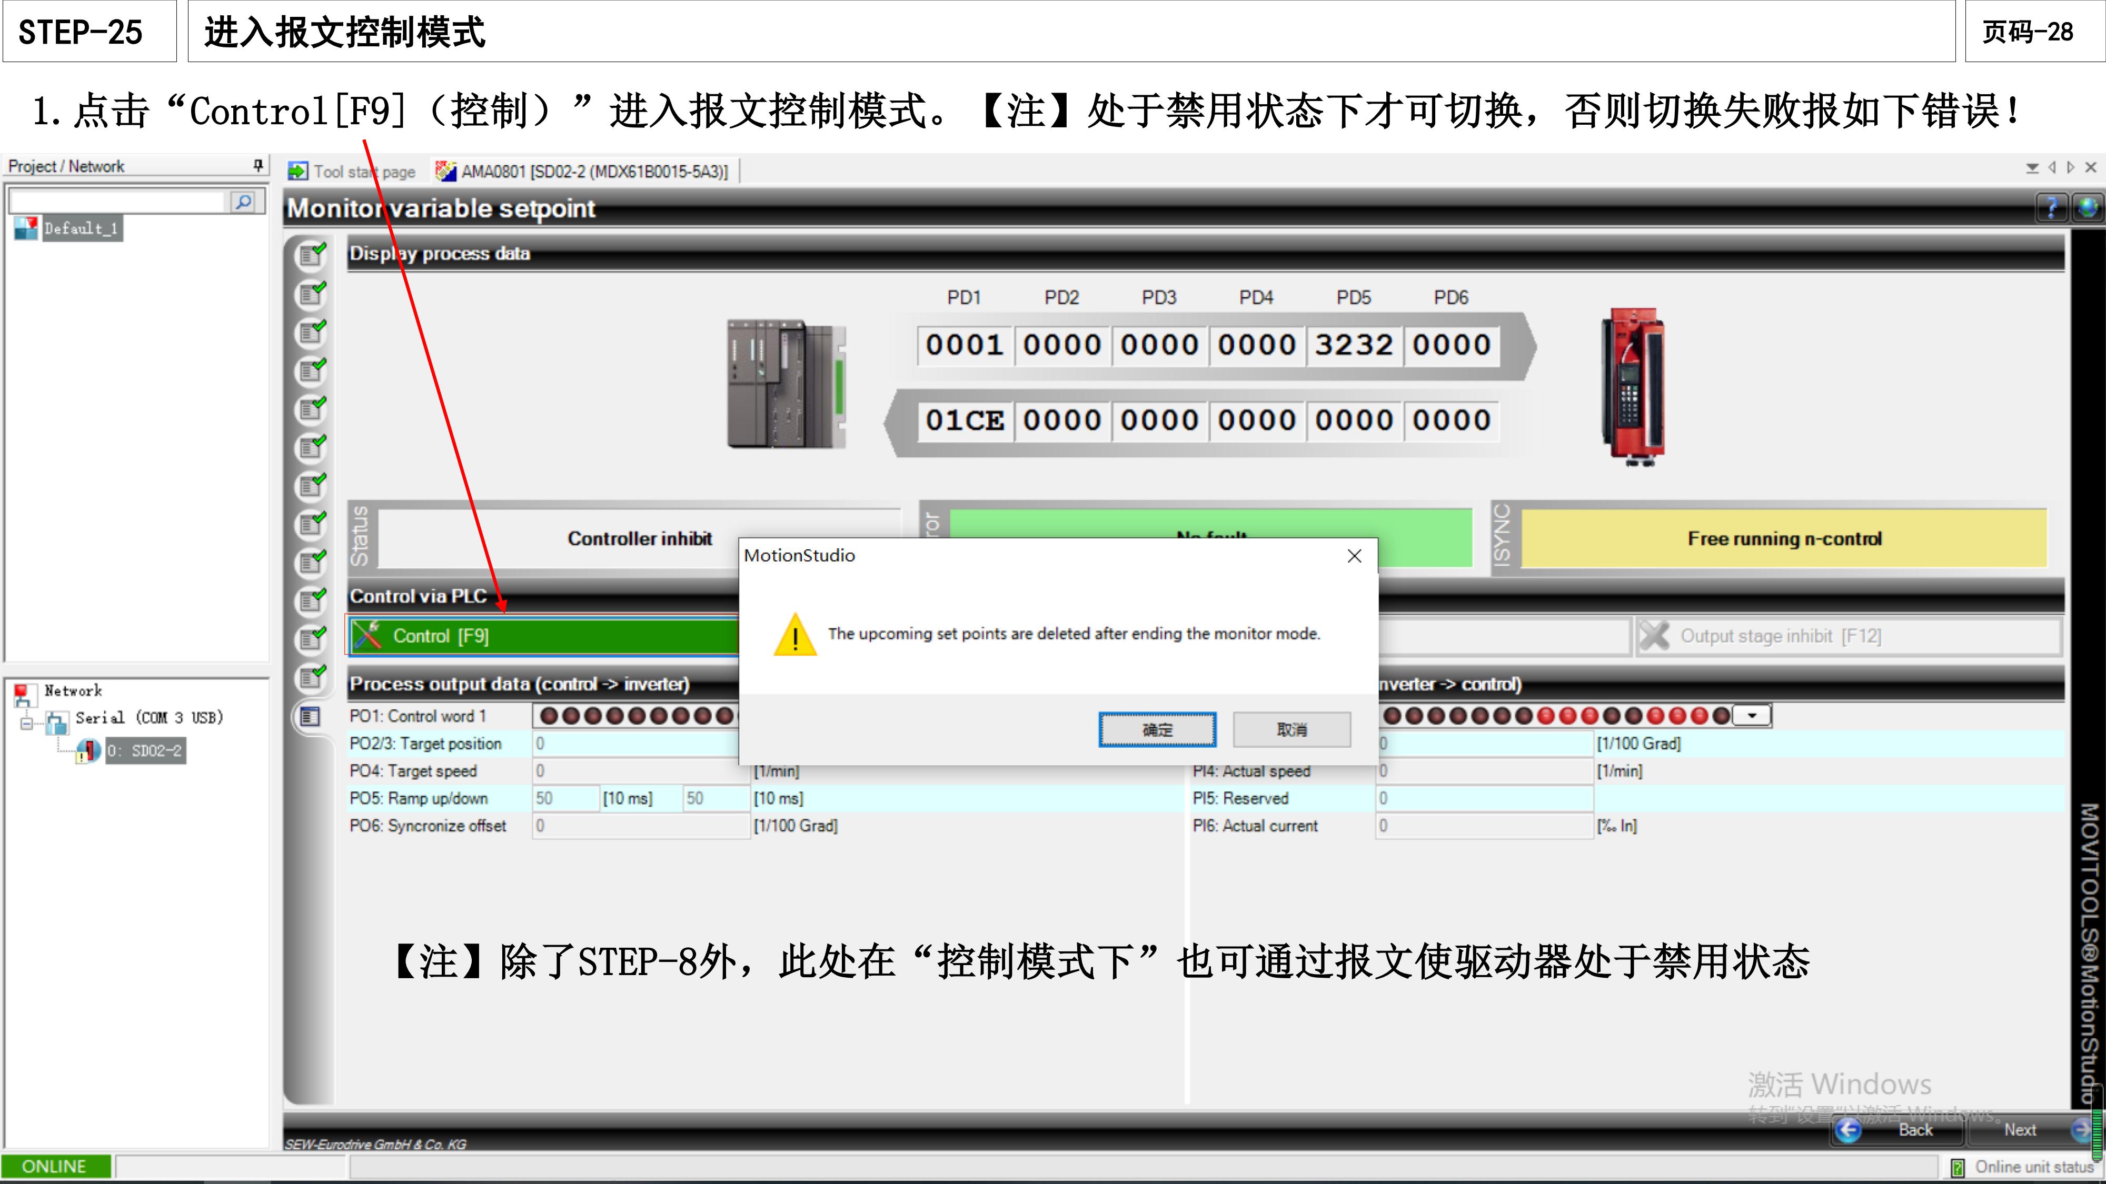Toggle second bit LED of PO1 control word
The image size is (2106, 1184).
[x=571, y=717]
